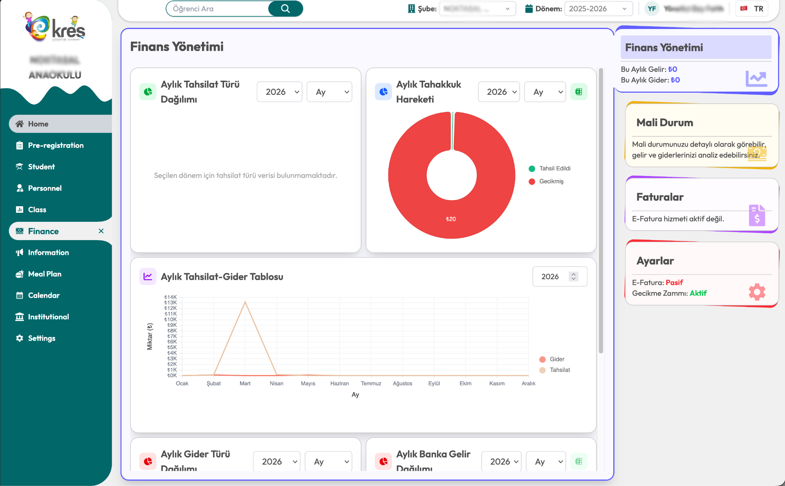Click the chart icon in Finans Yönetimi card

(756, 78)
